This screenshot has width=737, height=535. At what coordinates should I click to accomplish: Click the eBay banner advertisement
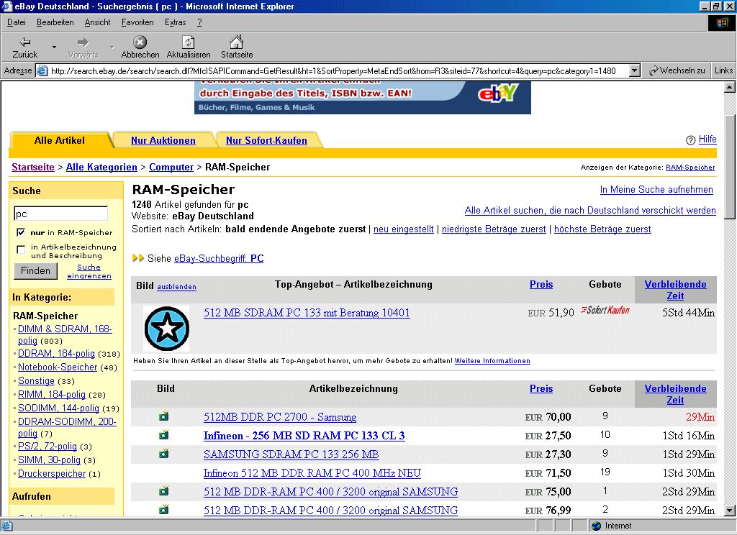363,97
